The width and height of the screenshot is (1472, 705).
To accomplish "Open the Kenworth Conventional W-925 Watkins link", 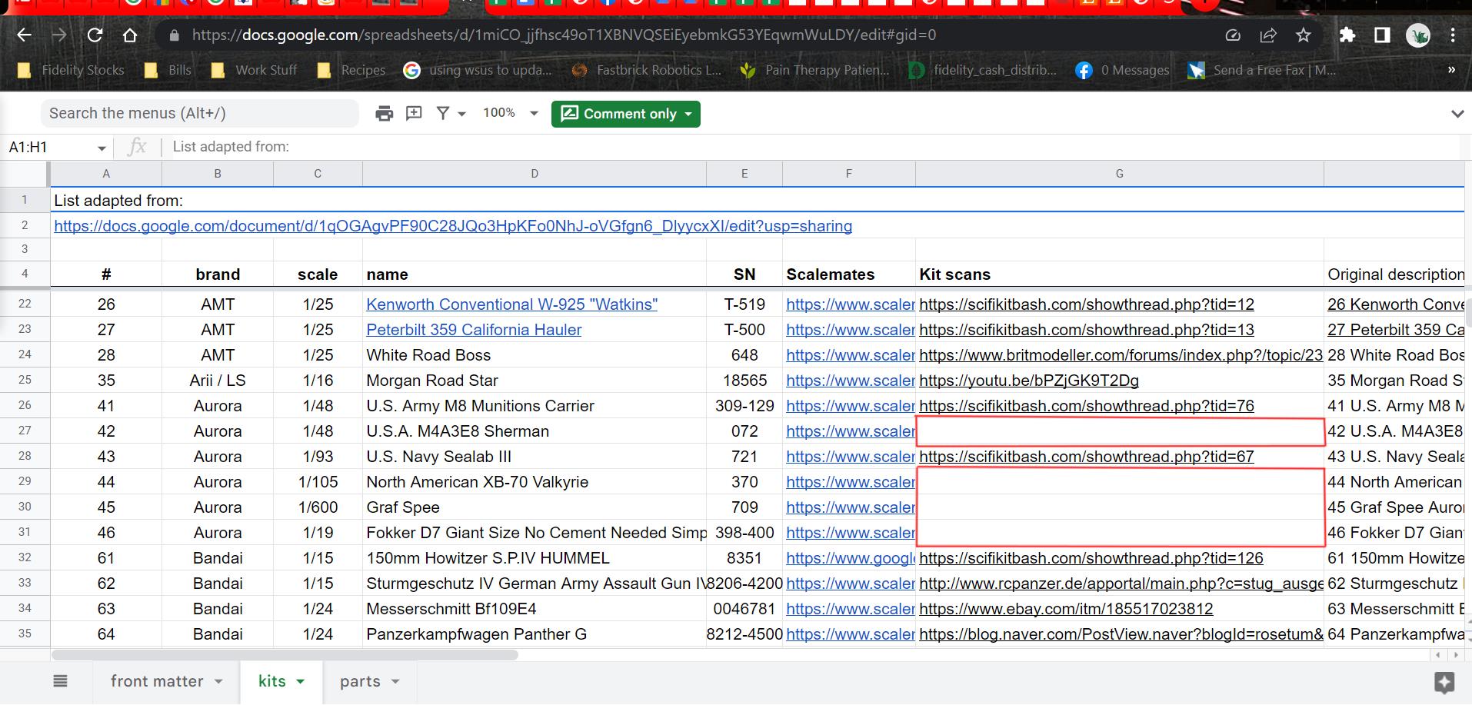I will [x=511, y=304].
